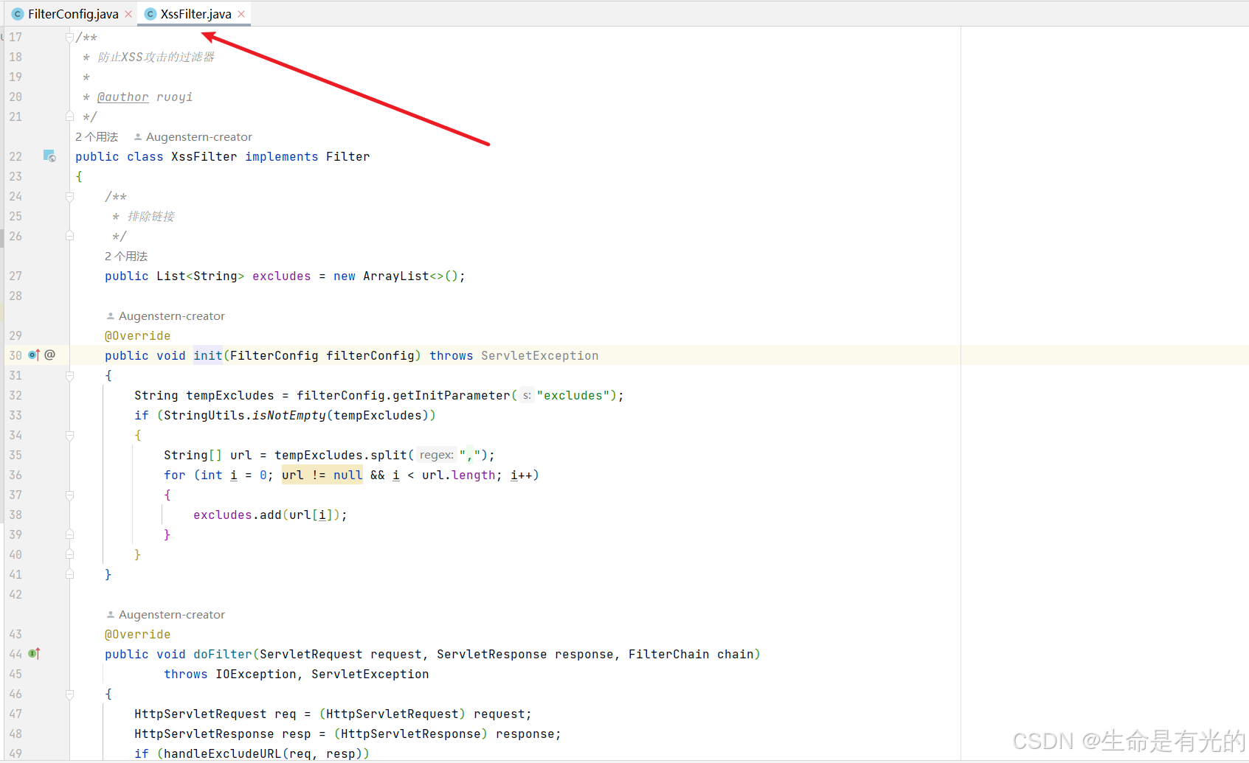Click 'IOException' on line 45
The height and width of the screenshot is (763, 1249).
tap(256, 674)
